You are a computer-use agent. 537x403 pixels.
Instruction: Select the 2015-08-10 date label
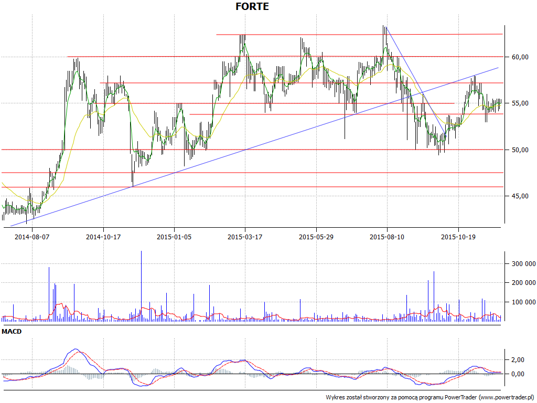click(x=387, y=237)
